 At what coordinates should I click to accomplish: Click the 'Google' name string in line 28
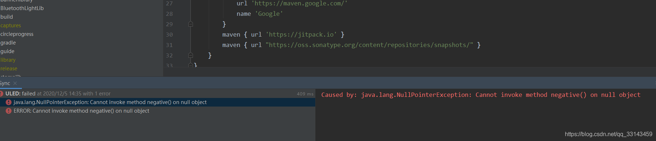[x=269, y=14]
